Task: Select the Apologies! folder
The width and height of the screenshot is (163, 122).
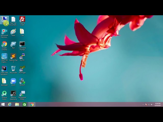Action: pyautogui.click(x=4, y=82)
